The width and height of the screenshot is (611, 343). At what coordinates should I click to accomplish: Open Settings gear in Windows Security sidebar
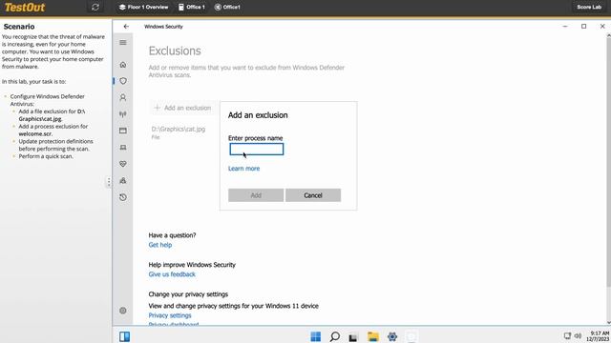click(x=123, y=311)
